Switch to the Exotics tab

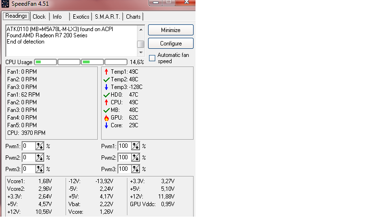tap(81, 17)
